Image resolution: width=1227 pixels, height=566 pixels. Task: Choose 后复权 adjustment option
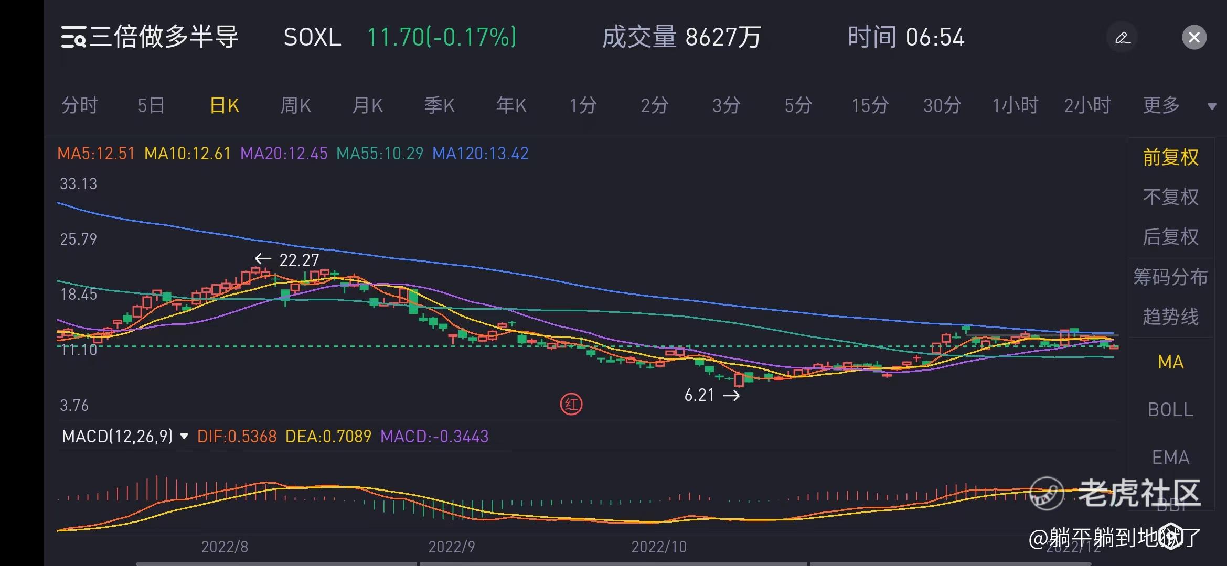(1170, 237)
